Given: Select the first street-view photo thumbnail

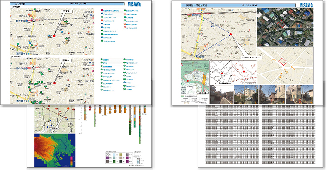Looking at the screenshot, I should pyautogui.click(x=221, y=94).
